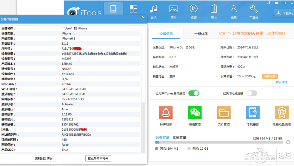Select Bluetooth address b4:18:d1:5d:cf:d1
The image size is (294, 166).
coord(73,94)
